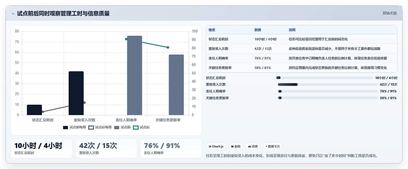Image resolution: width=408 pixels, height=169 pixels.
Task: Click the title 试点前后同时观察管理工时与信息质量
Action: pyautogui.click(x=63, y=14)
